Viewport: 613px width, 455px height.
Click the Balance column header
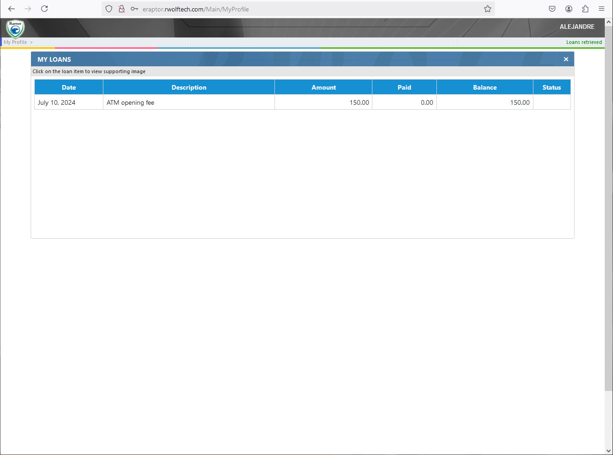coord(484,87)
